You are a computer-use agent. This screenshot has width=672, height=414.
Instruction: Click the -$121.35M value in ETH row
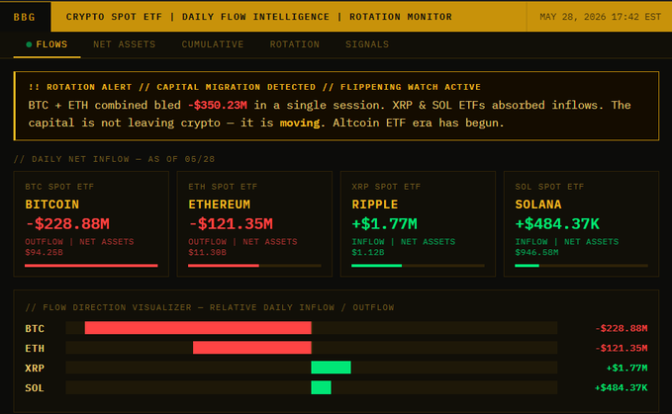(x=621, y=348)
